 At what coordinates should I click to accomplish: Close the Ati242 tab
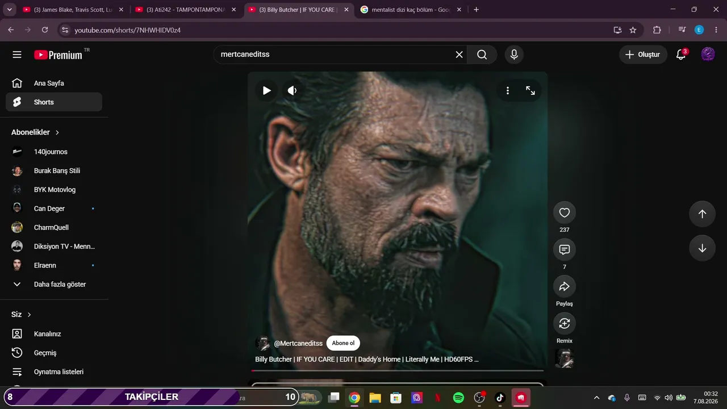click(233, 10)
